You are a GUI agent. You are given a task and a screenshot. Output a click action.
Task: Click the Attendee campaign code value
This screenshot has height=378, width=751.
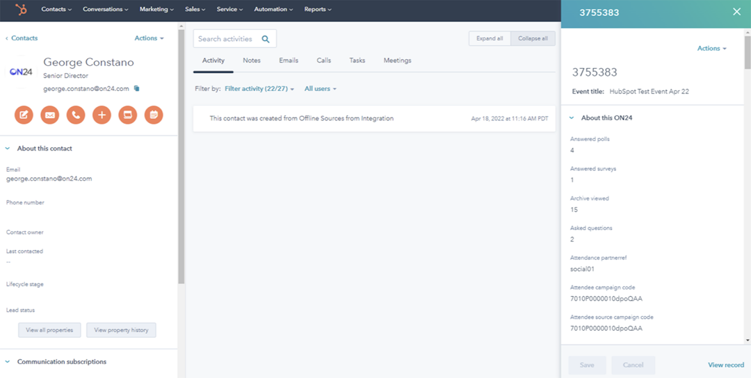click(606, 299)
